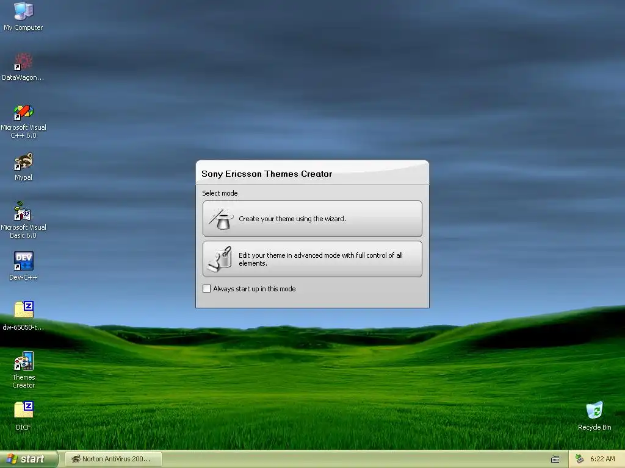
Task: Select the Themes Creator desktop shortcut
Action: click(23, 370)
